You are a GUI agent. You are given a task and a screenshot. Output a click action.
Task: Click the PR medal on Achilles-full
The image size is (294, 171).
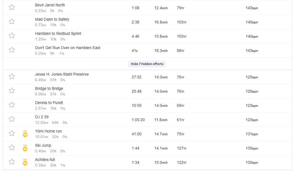pyautogui.click(x=25, y=162)
